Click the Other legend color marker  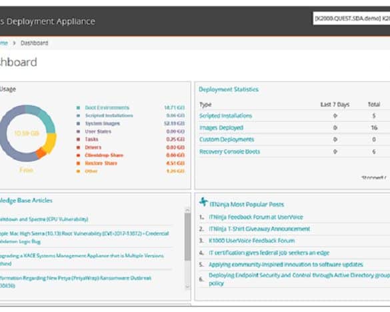pos(78,171)
